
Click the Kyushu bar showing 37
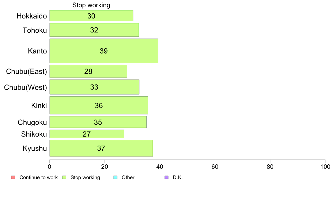pos(101,148)
